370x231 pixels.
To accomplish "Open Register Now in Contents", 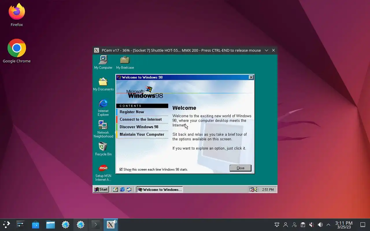I will pos(142,112).
